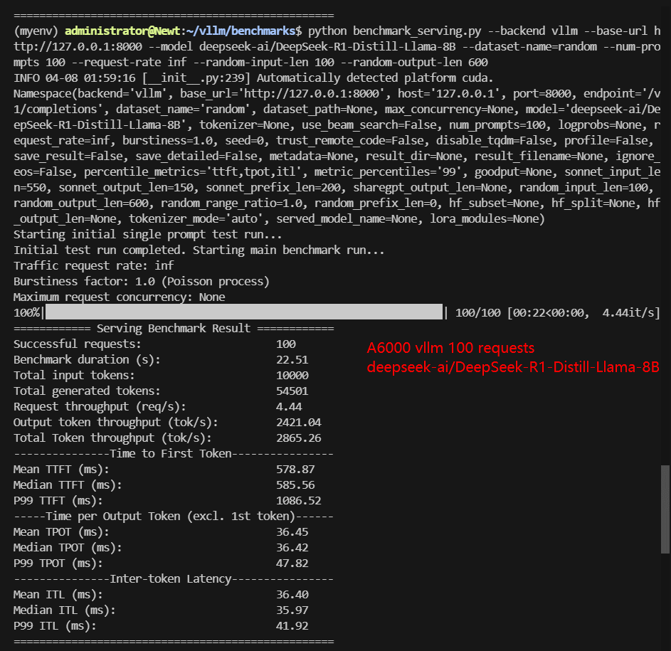Click the Median ITL value 35.97
The height and width of the screenshot is (651, 671).
[x=292, y=610]
